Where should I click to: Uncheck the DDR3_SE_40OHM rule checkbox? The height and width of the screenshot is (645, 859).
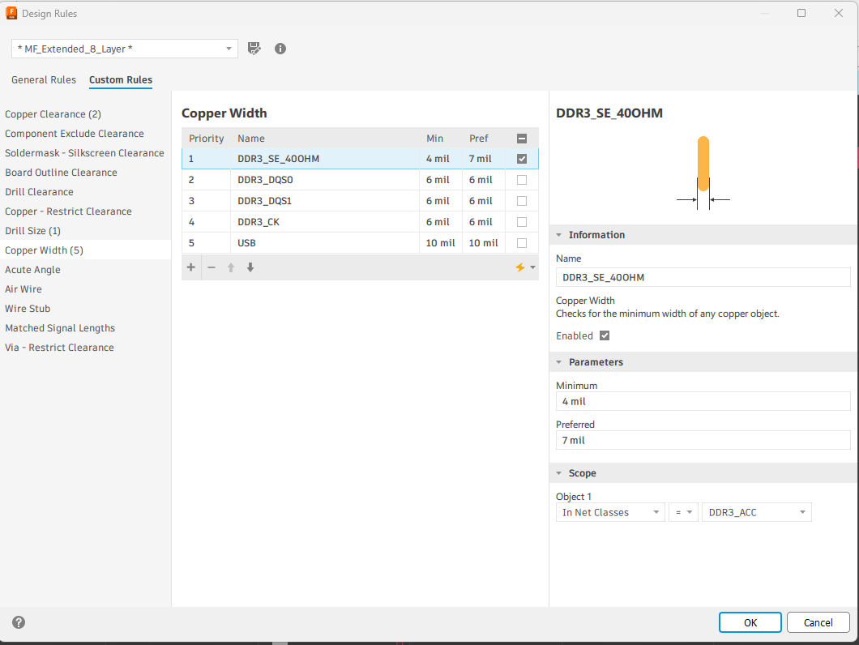pyautogui.click(x=522, y=159)
